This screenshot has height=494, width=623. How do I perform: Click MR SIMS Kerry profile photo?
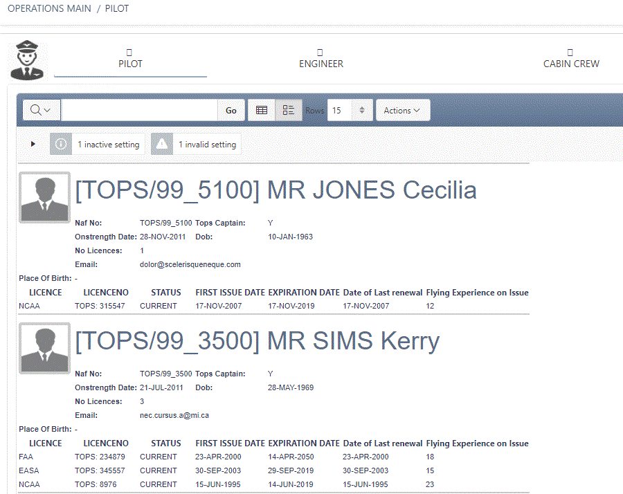44,348
